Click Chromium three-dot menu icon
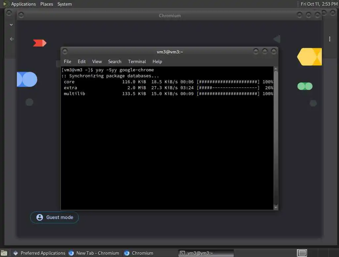Screen dimensions: 339x257 click(x=329, y=39)
